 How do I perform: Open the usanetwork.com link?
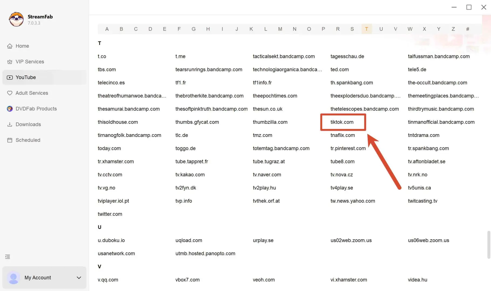click(x=116, y=254)
